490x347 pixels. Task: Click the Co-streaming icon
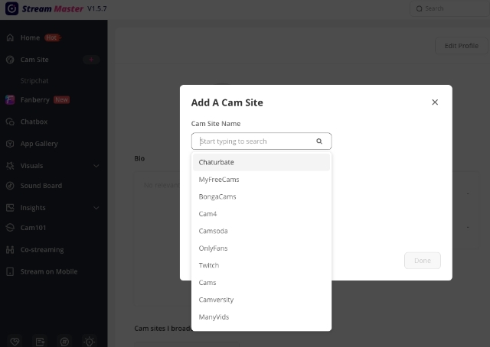pos(10,250)
